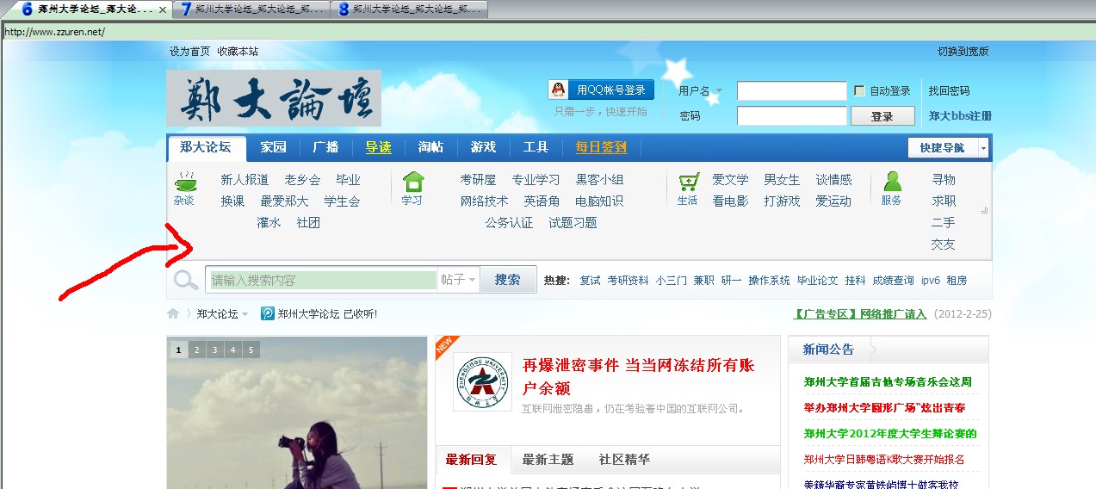
Task: Open the 【广告专区】网络推广请入 link
Action: pos(860,314)
